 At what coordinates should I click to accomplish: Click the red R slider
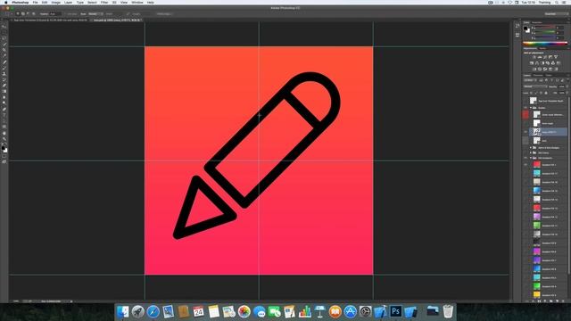[544, 28]
